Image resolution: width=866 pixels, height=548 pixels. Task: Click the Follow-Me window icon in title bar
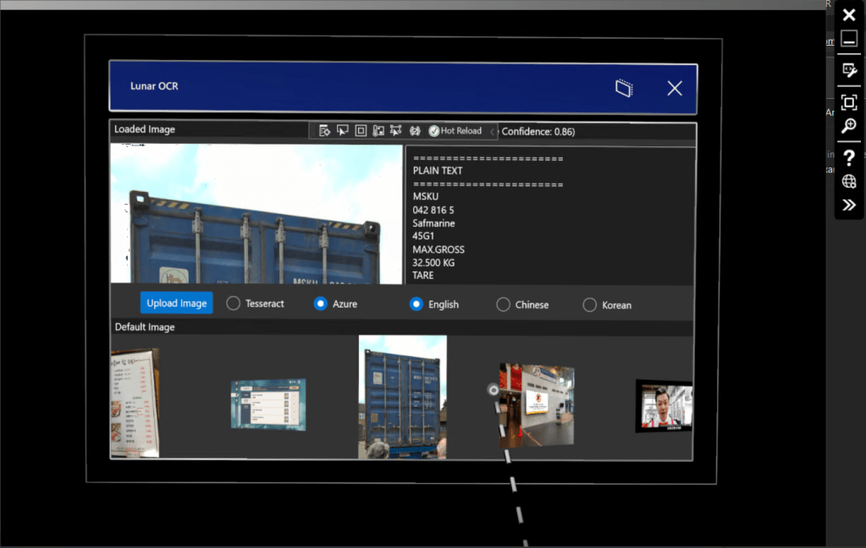(624, 88)
